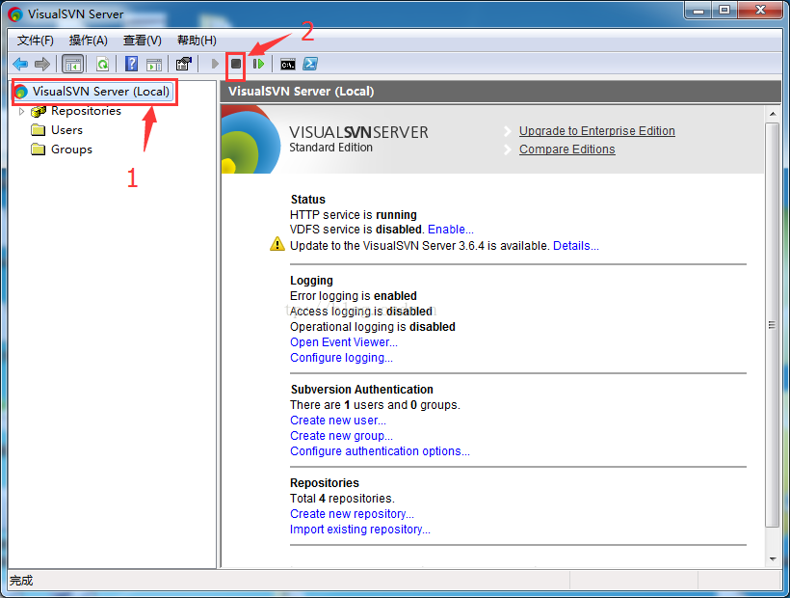Open the 查看(V) menu
Image resolution: width=790 pixels, height=598 pixels.
[x=142, y=40]
